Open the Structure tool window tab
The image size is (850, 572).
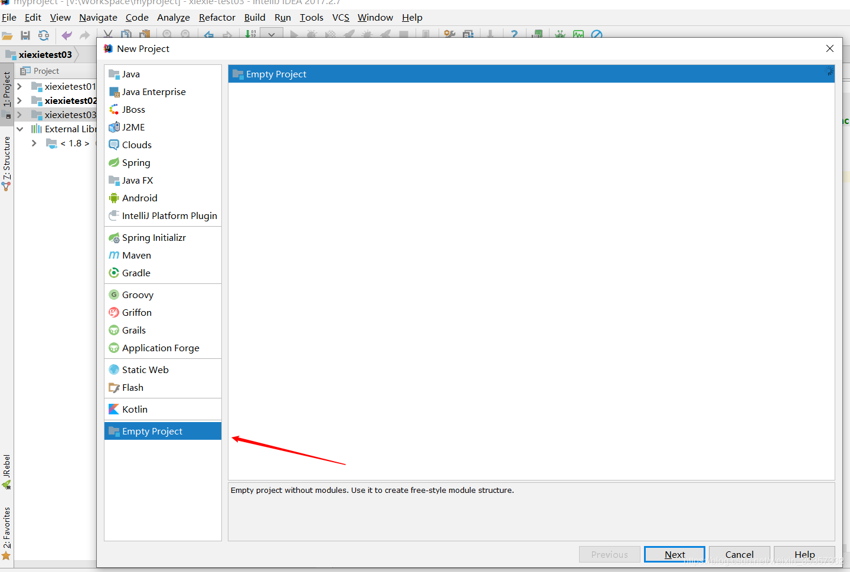pos(6,159)
